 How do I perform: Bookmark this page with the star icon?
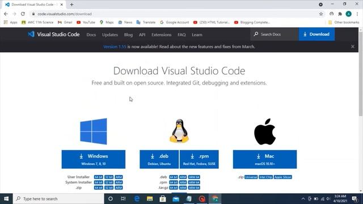(x=321, y=14)
